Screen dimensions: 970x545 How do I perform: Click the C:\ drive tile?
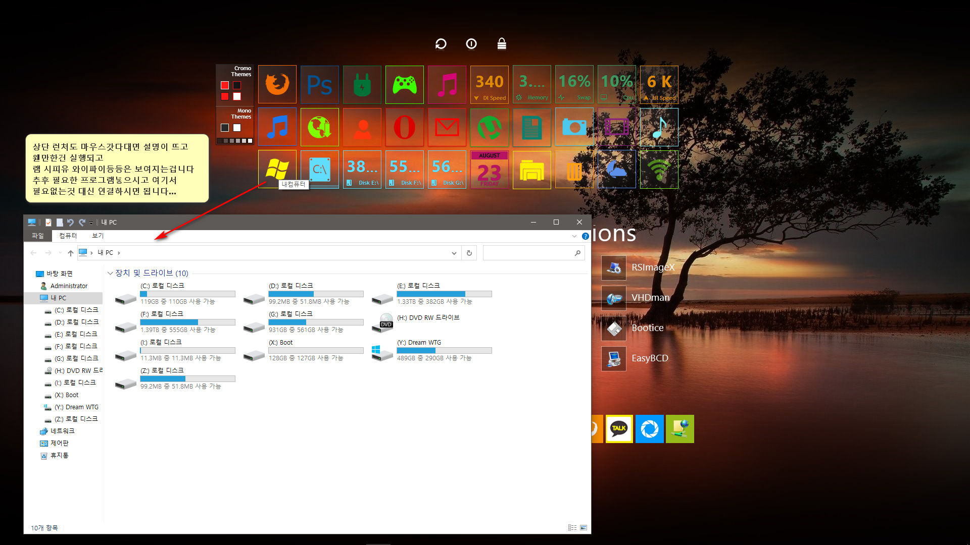click(319, 170)
